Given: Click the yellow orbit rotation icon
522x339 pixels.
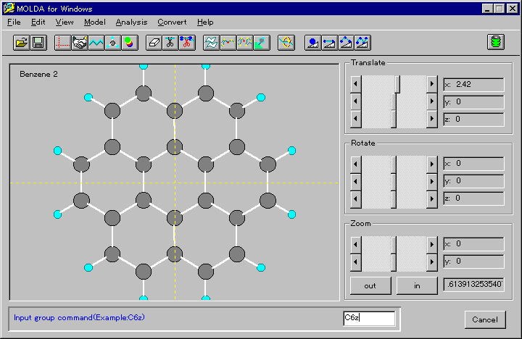Looking at the screenshot, I should (286, 43).
